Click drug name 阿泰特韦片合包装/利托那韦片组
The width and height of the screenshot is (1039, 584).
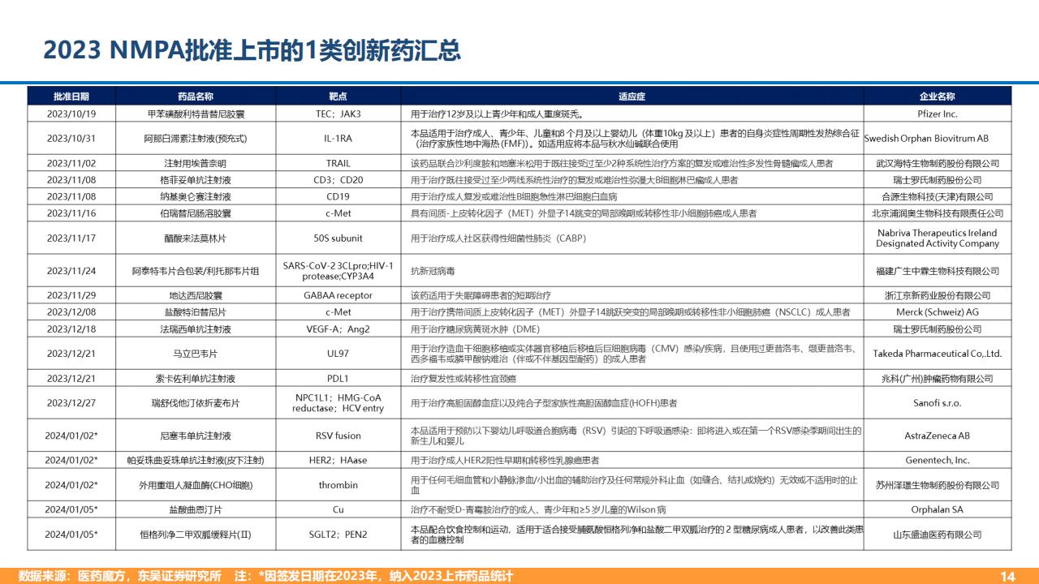click(x=196, y=271)
